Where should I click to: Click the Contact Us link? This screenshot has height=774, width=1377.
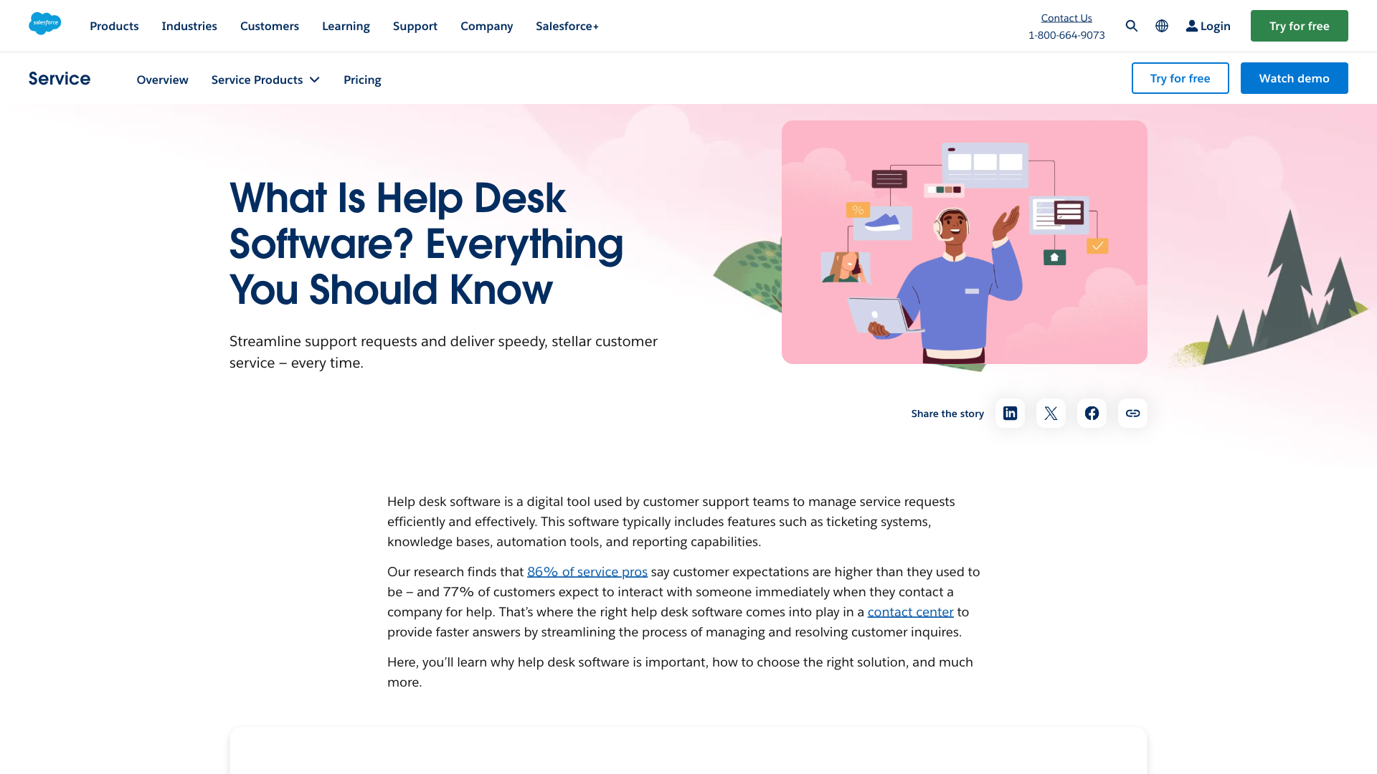point(1066,18)
